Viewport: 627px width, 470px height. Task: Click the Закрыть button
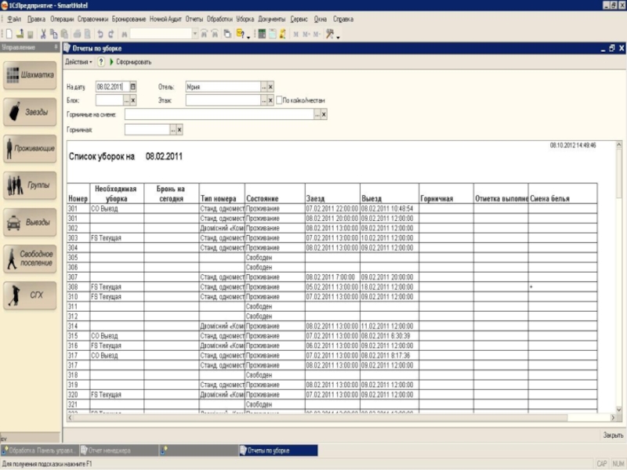612,435
